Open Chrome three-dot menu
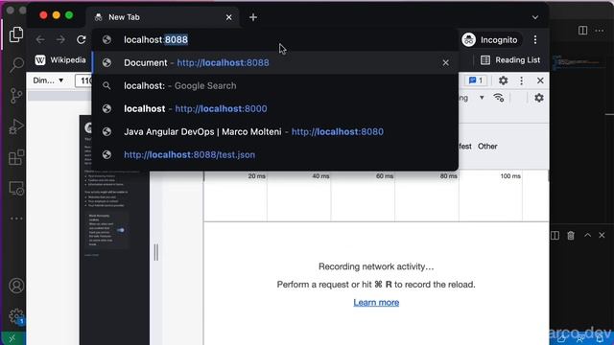Viewport: 614px width, 345px height. 535,39
